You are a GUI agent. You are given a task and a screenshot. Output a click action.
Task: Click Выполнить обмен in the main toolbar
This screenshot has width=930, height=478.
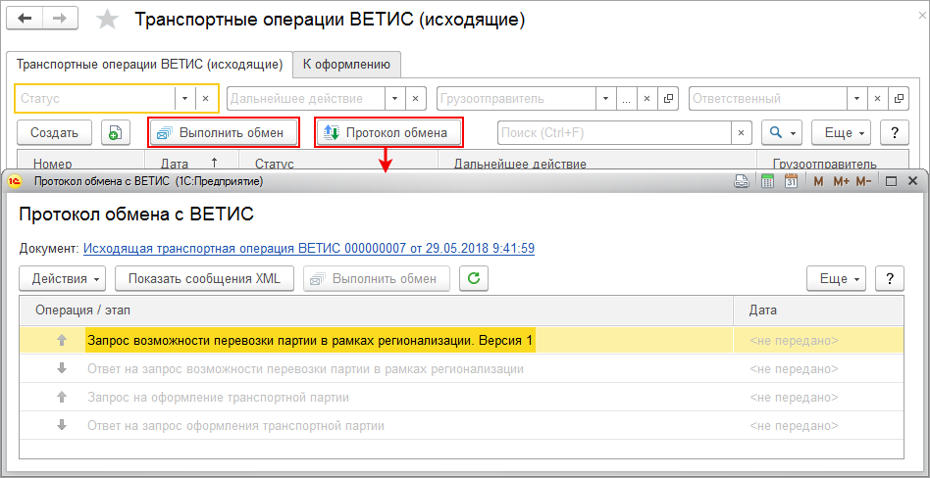coord(225,132)
